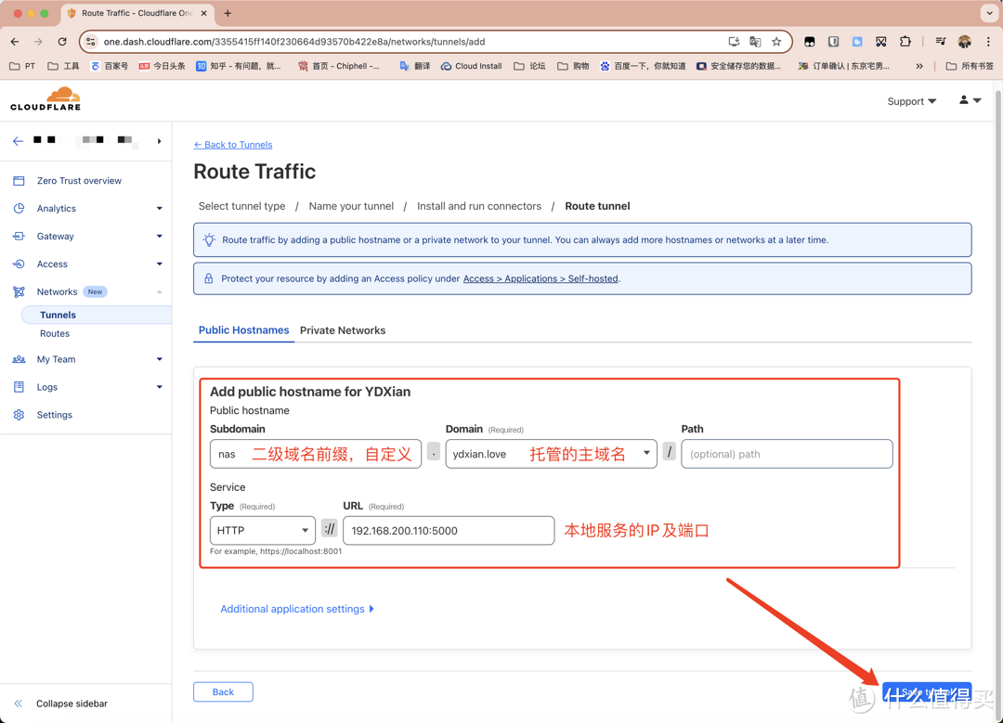Click the URL input with 192.168.200.110:5000

(449, 531)
